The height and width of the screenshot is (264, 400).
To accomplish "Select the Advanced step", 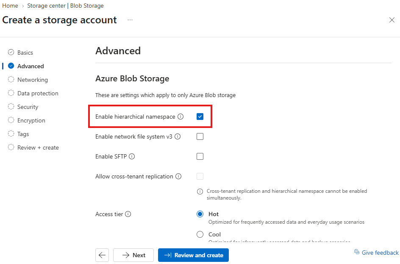I will coord(26,66).
